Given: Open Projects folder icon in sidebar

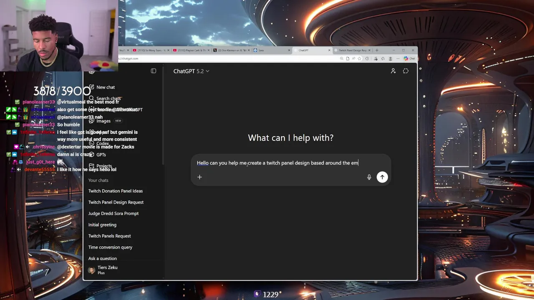Looking at the screenshot, I should point(91,166).
